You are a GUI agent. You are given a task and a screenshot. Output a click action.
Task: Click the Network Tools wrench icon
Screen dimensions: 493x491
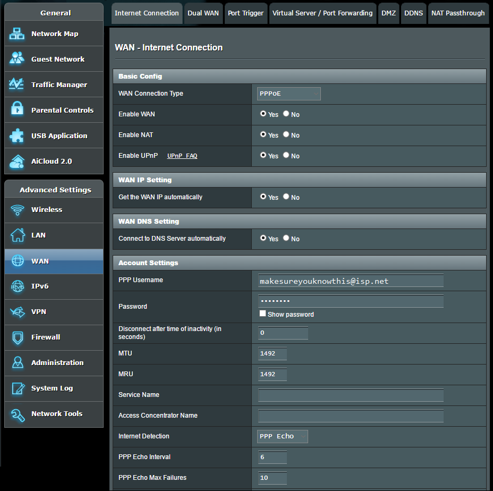coord(18,414)
